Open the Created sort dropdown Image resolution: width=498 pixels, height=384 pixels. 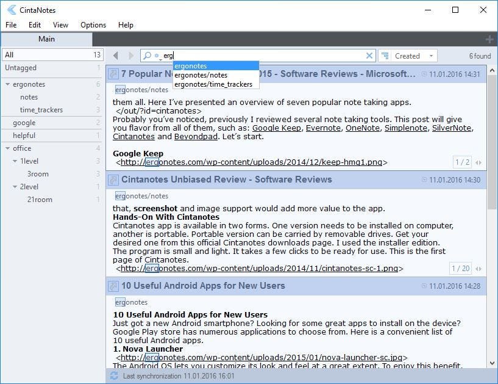pyautogui.click(x=414, y=56)
